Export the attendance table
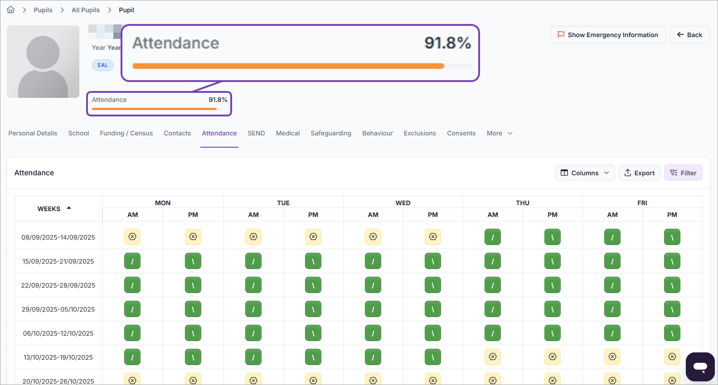This screenshot has height=385, width=718. [639, 173]
